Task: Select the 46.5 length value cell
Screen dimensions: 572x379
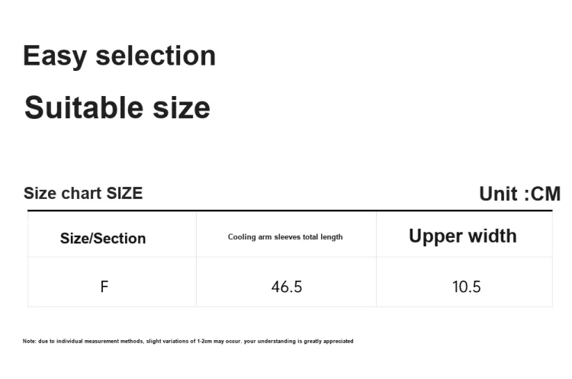Action: [286, 282]
